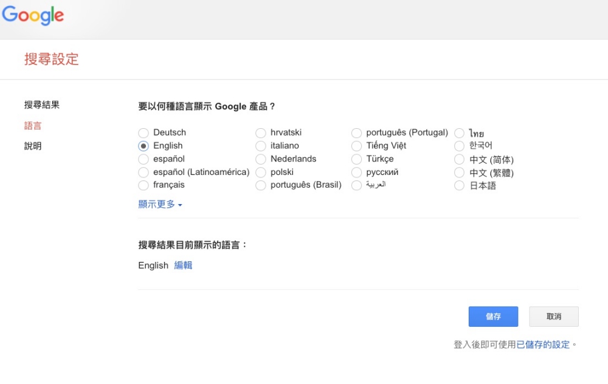
Task: Select français radio button
Action: click(x=143, y=185)
